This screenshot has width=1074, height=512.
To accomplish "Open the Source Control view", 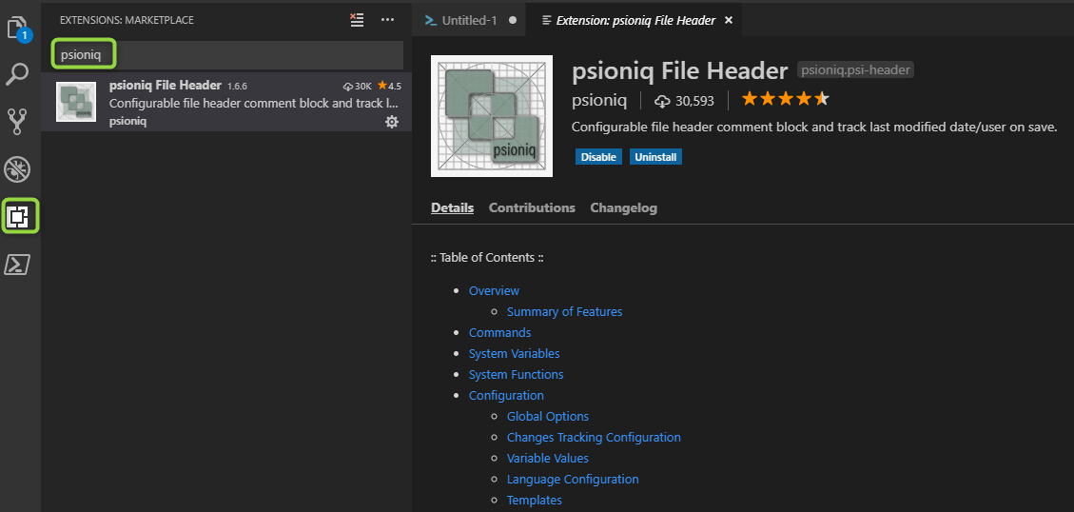I will pos(18,121).
